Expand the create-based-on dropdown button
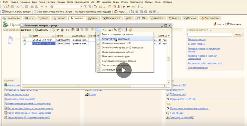247x126 pixels. [x=99, y=30]
